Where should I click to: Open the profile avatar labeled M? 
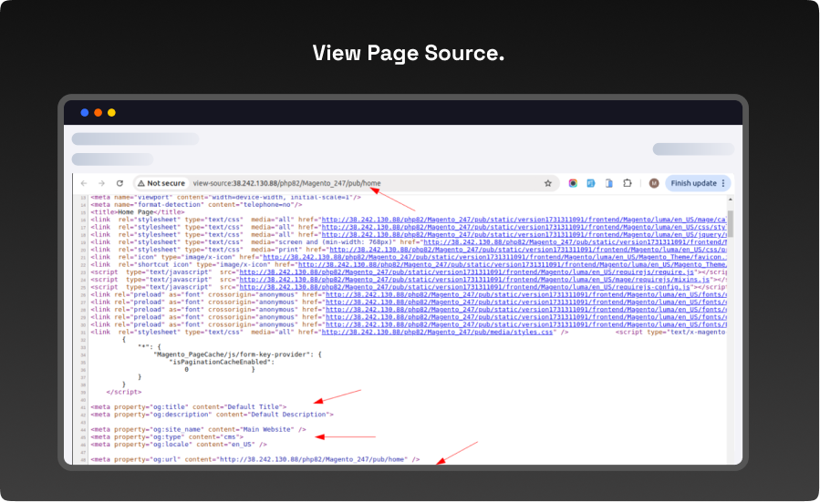point(654,183)
